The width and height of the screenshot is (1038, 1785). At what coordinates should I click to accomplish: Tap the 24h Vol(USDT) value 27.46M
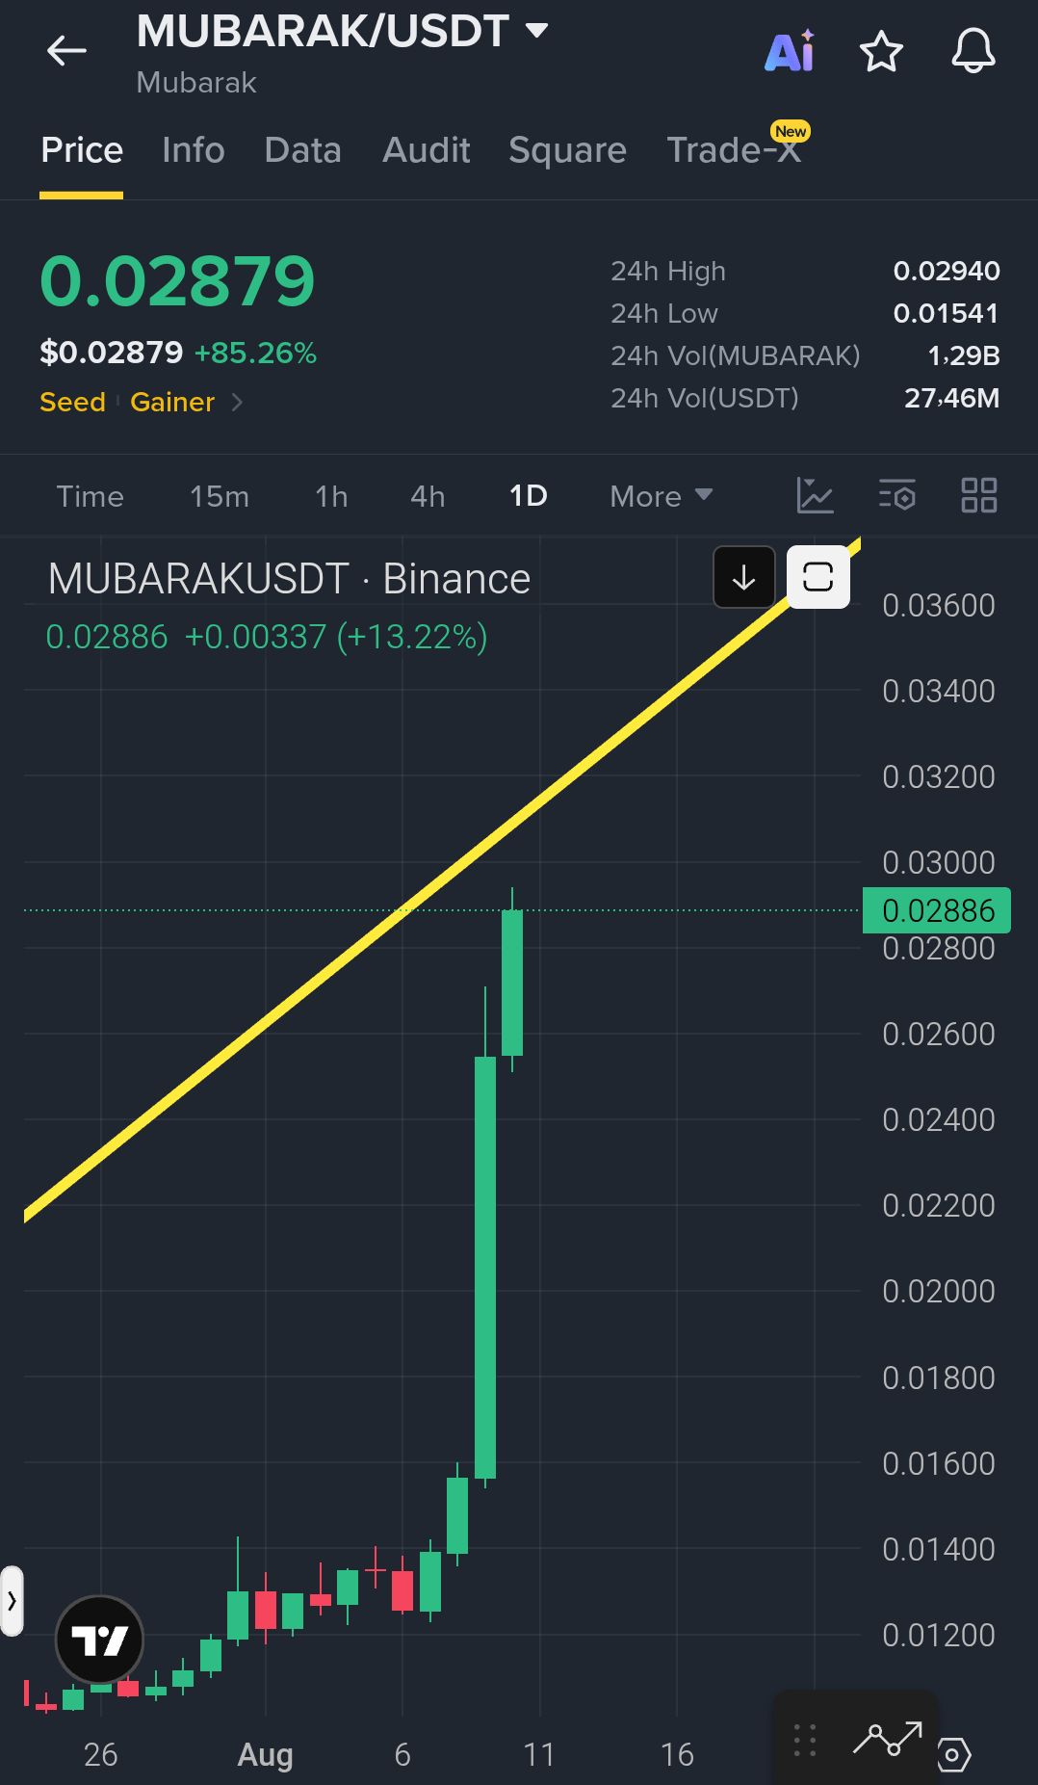pyautogui.click(x=951, y=398)
